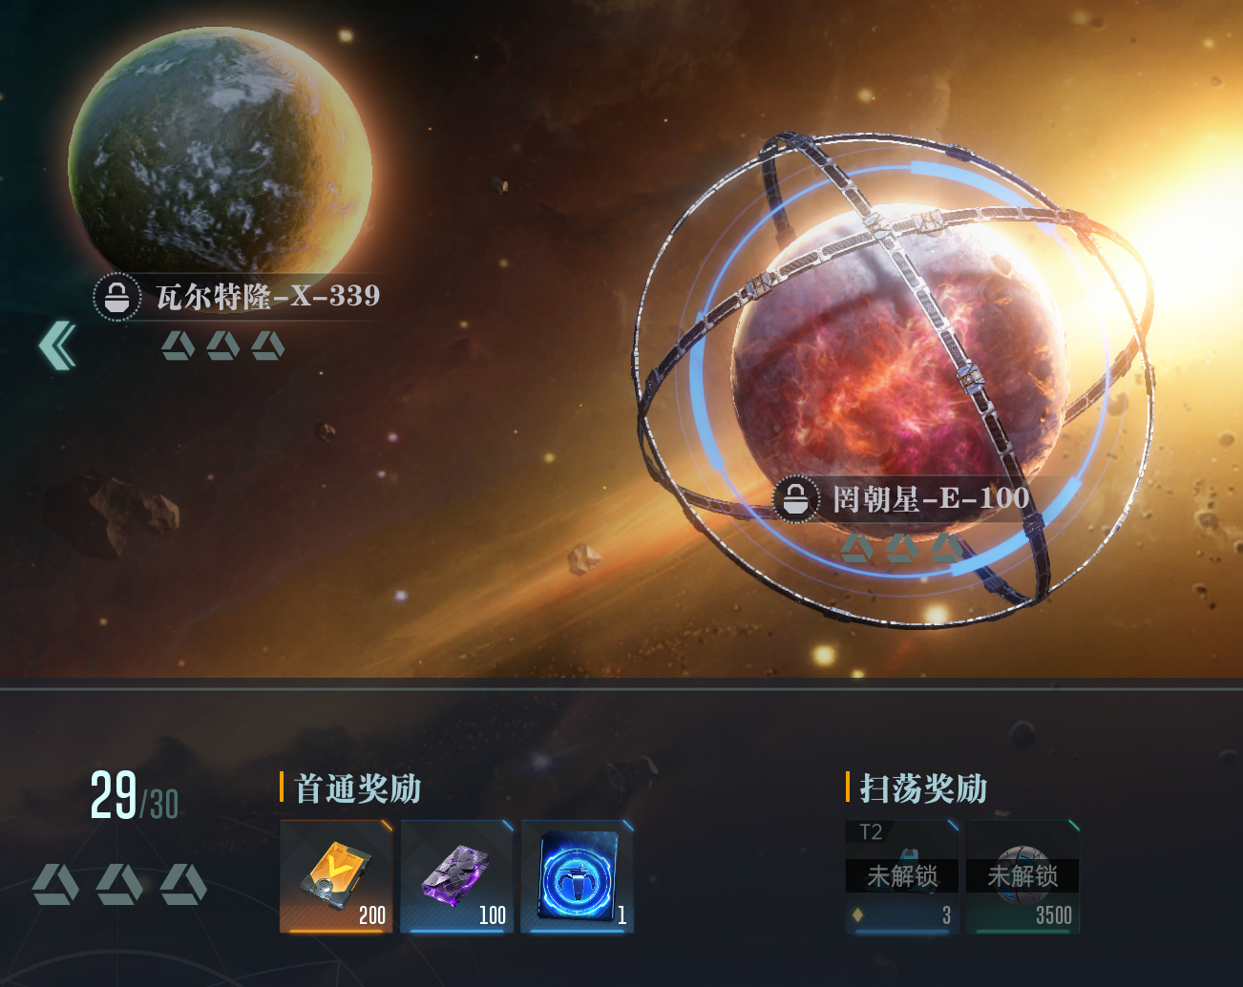
Task: Open the gold card reward showing 200
Action: [336, 876]
